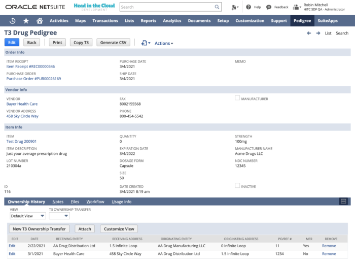The height and width of the screenshot is (265, 355).
Task: Click the Oracle NetSuite logo
Action: coord(35,7)
